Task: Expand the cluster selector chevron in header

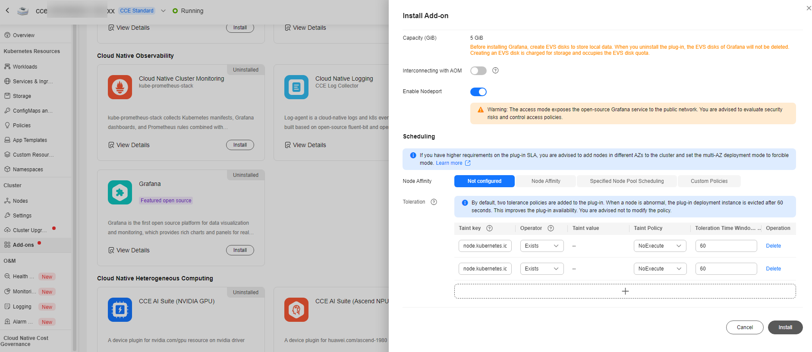Action: click(163, 11)
